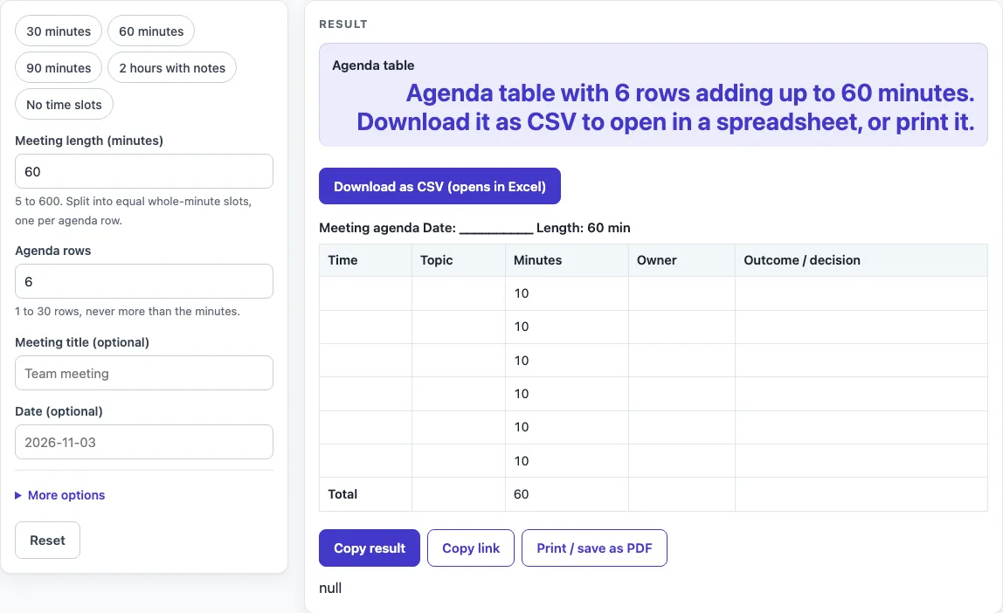Open the Date (optional) field

tap(144, 443)
